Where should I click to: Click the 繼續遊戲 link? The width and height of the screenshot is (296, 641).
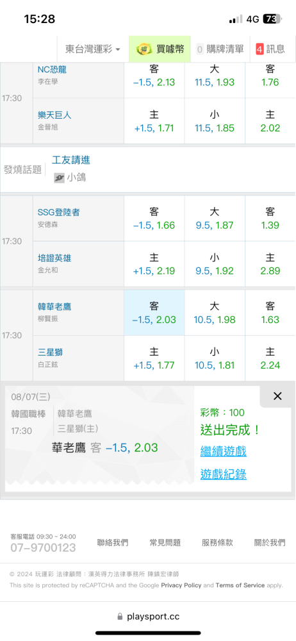point(223,451)
